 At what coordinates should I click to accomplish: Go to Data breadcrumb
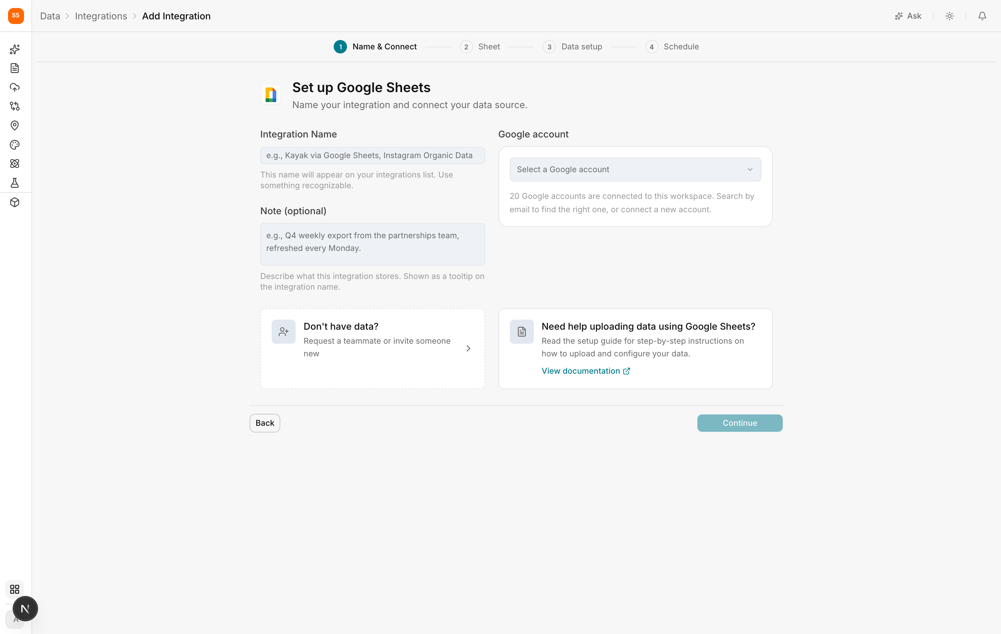[50, 16]
